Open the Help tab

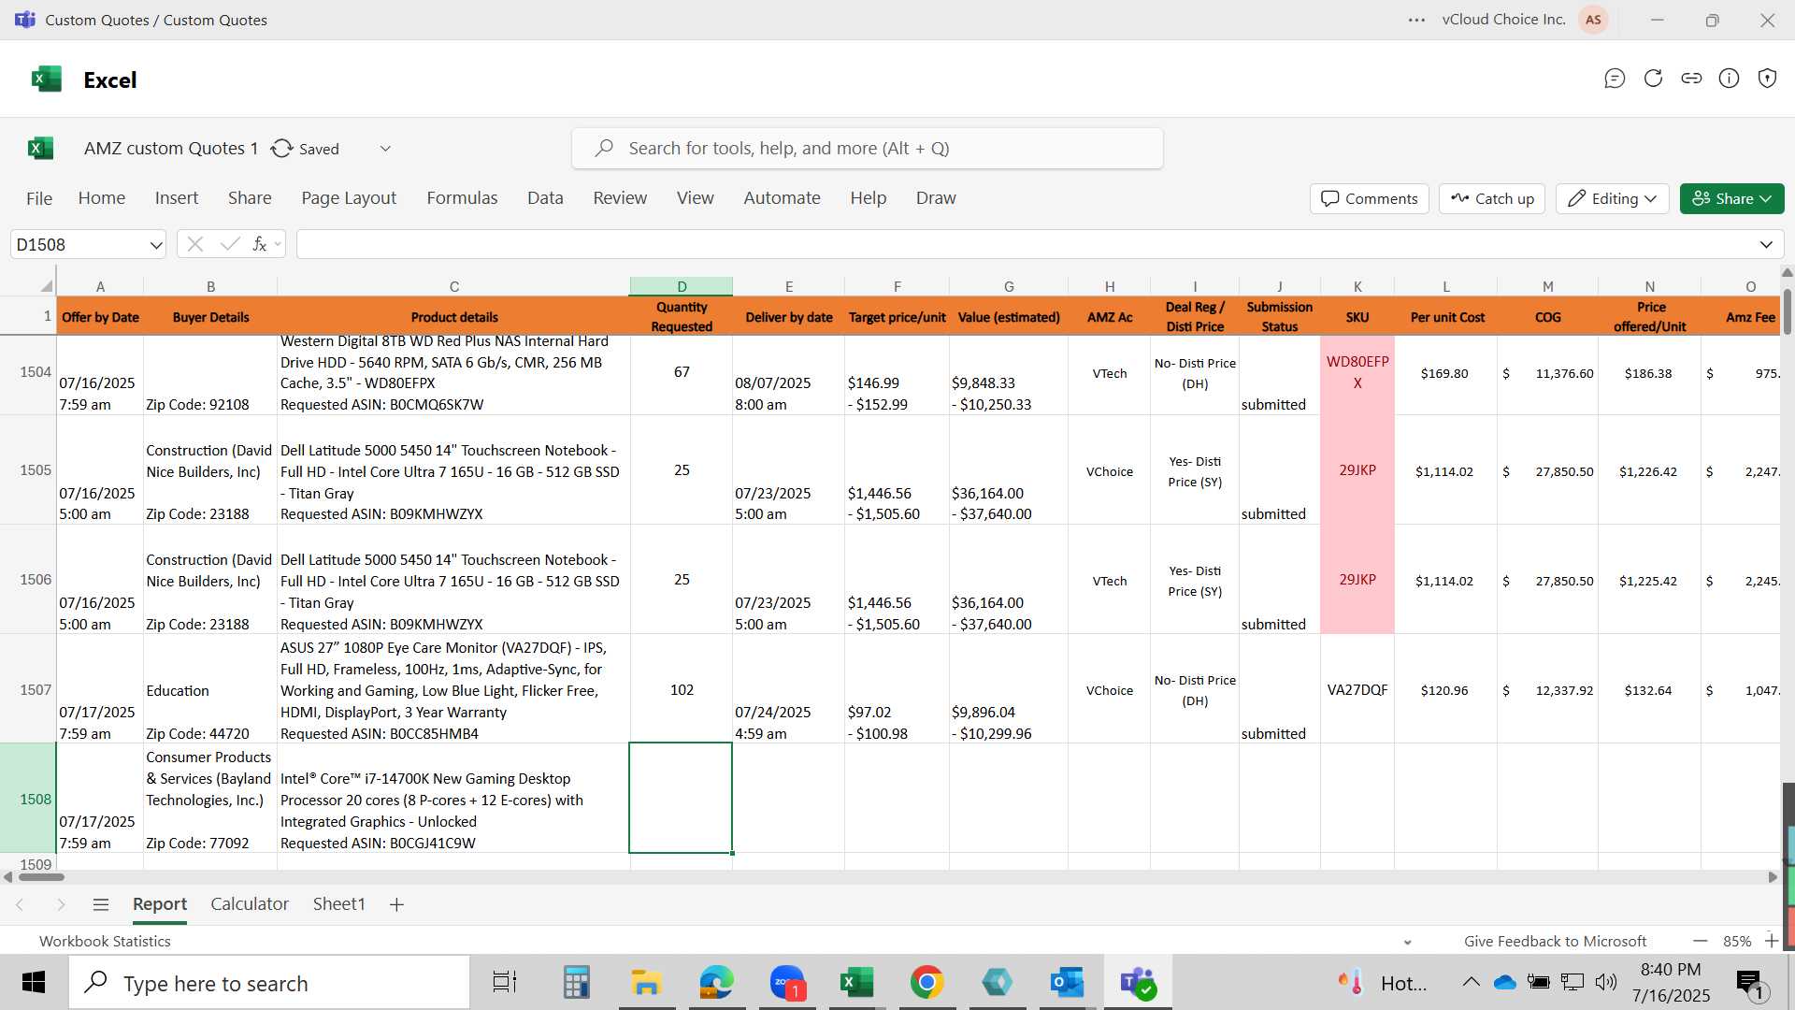tap(868, 198)
